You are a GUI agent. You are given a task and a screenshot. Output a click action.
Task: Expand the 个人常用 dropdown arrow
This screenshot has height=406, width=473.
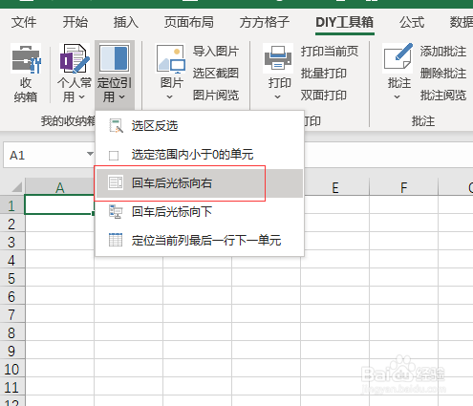[x=82, y=96]
